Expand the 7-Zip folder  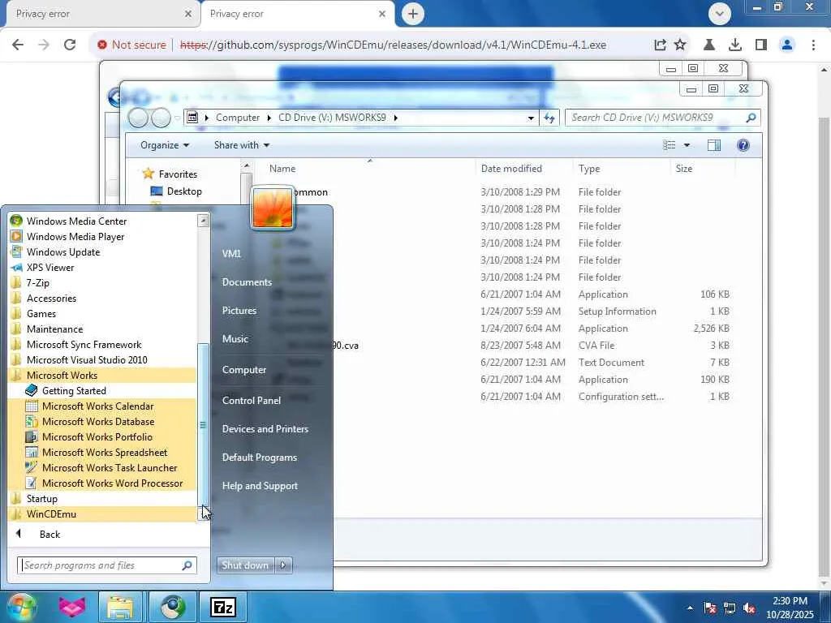click(x=37, y=282)
